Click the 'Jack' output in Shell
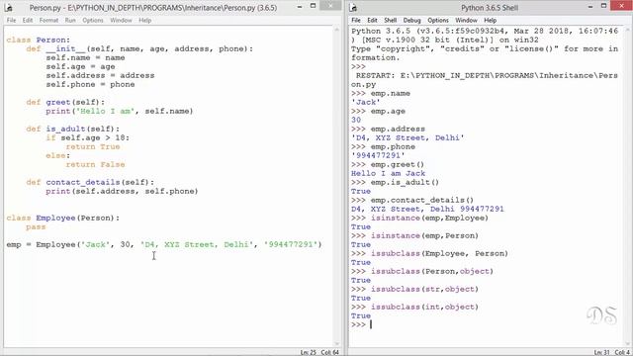Screen dimensions: 633x356 (366, 102)
